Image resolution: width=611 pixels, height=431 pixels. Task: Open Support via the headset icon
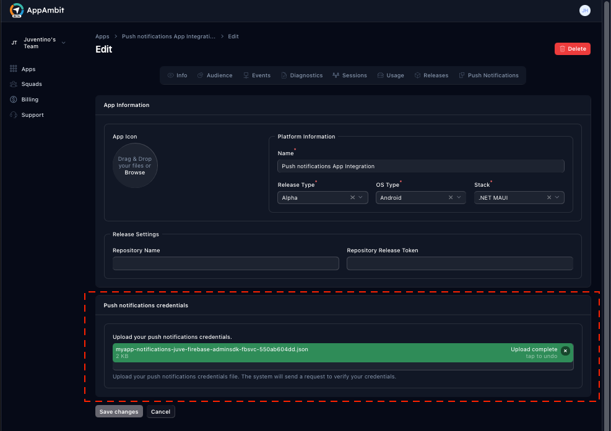pos(13,114)
